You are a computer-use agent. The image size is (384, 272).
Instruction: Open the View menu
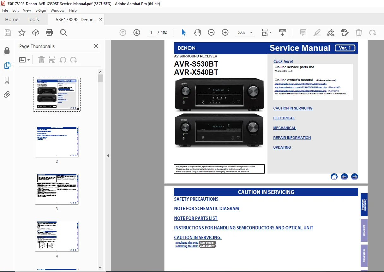click(x=27, y=10)
